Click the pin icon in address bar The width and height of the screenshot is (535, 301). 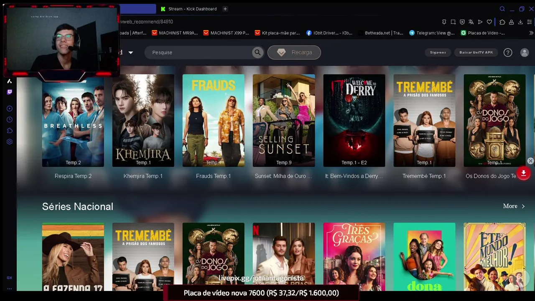[x=444, y=22]
